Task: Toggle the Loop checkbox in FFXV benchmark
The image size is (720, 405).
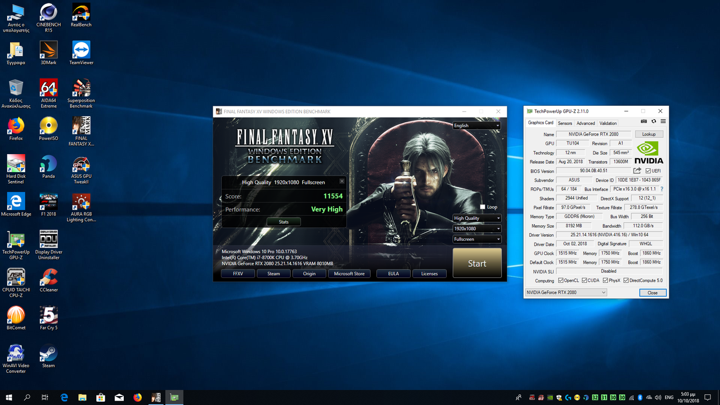Action: coord(482,207)
